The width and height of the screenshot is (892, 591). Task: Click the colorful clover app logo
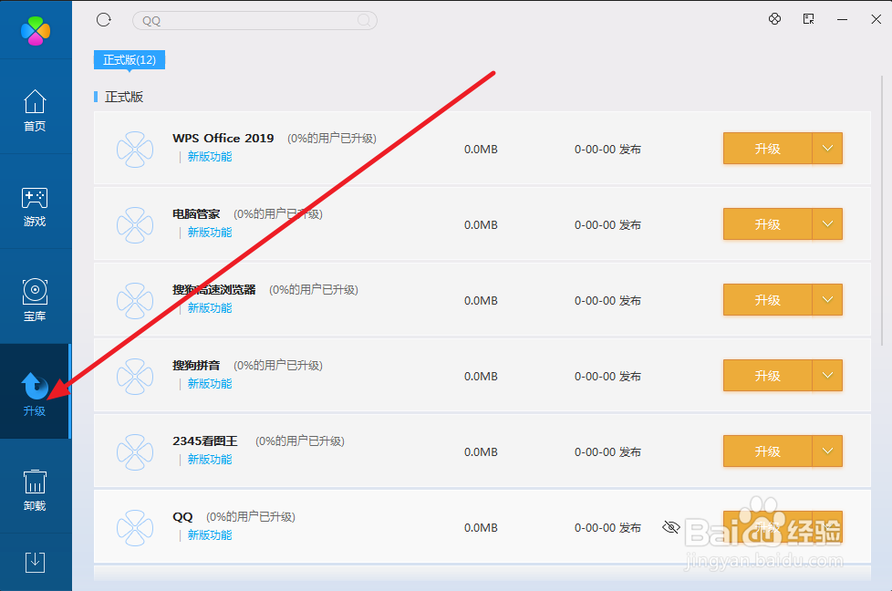[36, 30]
